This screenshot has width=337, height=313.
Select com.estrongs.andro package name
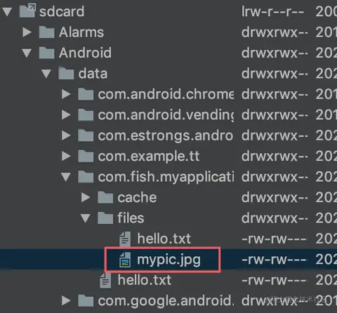166,135
